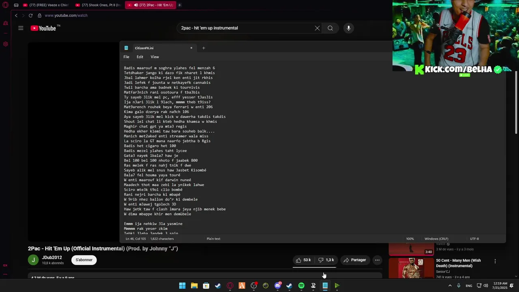Open the 50 Cent video thumbnail
519x292 pixels.
pos(411,268)
